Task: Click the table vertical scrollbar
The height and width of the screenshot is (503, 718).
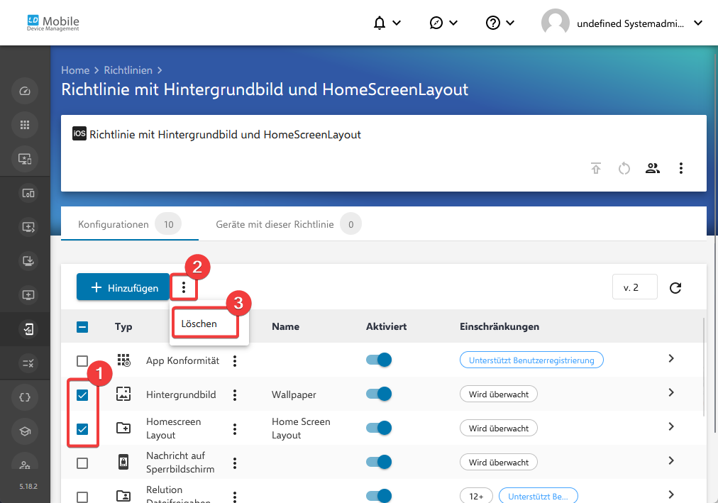Action: [x=705, y=367]
